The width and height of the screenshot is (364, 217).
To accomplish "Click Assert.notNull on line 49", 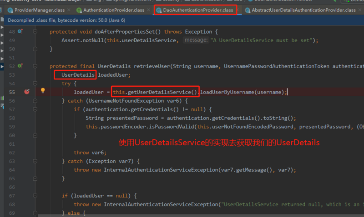I will pos(82,40).
